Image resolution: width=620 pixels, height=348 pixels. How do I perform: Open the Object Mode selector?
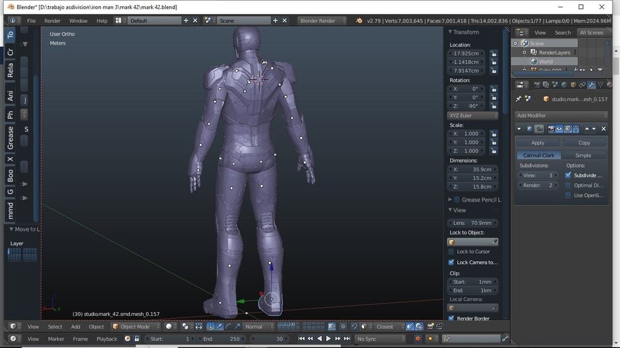(x=135, y=326)
